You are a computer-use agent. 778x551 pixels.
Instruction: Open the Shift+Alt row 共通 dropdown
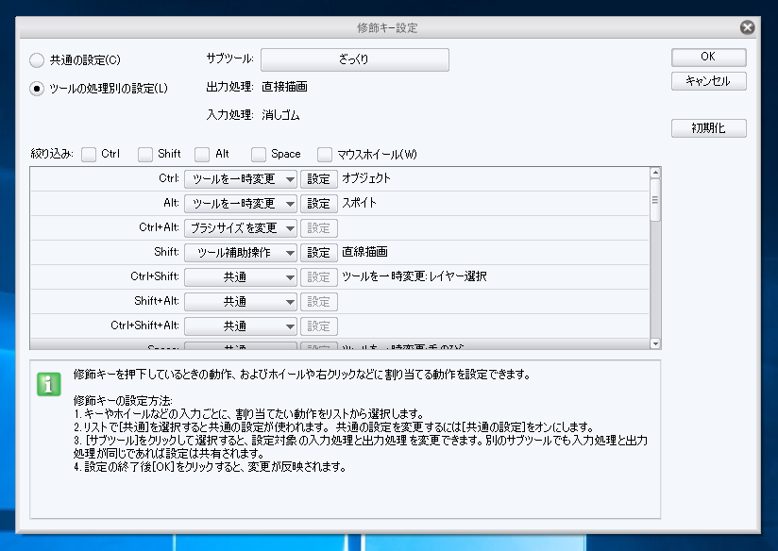[241, 302]
